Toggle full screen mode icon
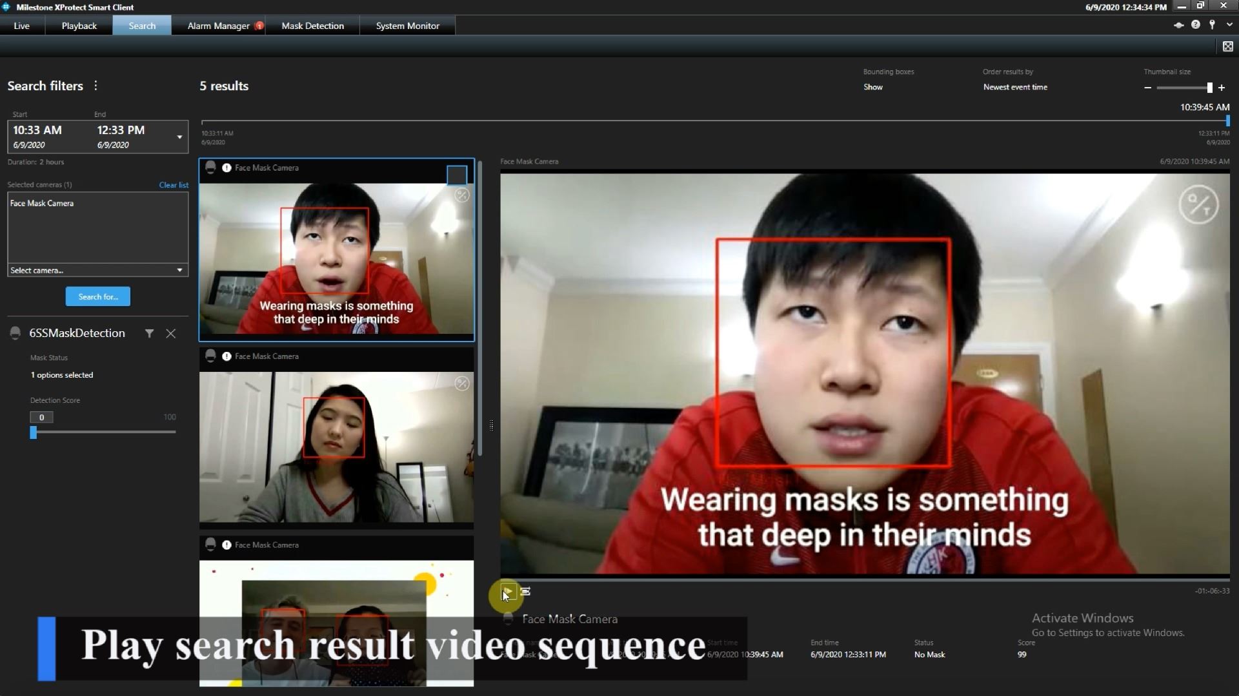 [1227, 46]
